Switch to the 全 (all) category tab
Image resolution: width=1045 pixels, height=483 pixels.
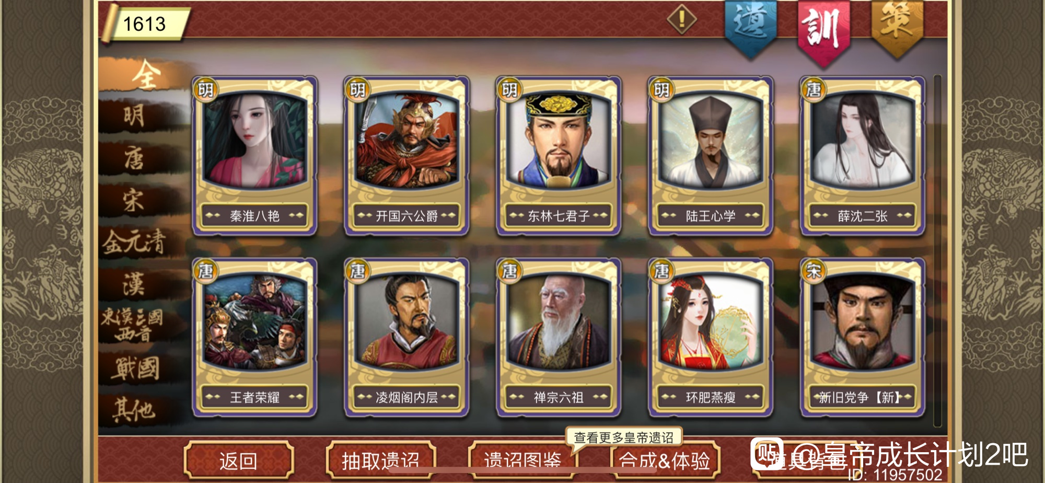(144, 75)
